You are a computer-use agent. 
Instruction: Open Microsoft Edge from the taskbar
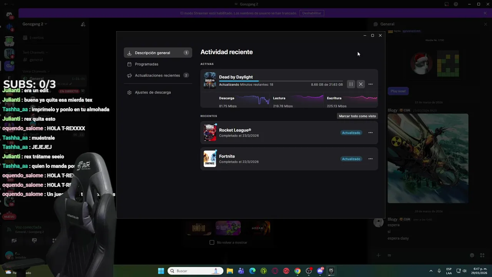click(x=252, y=271)
